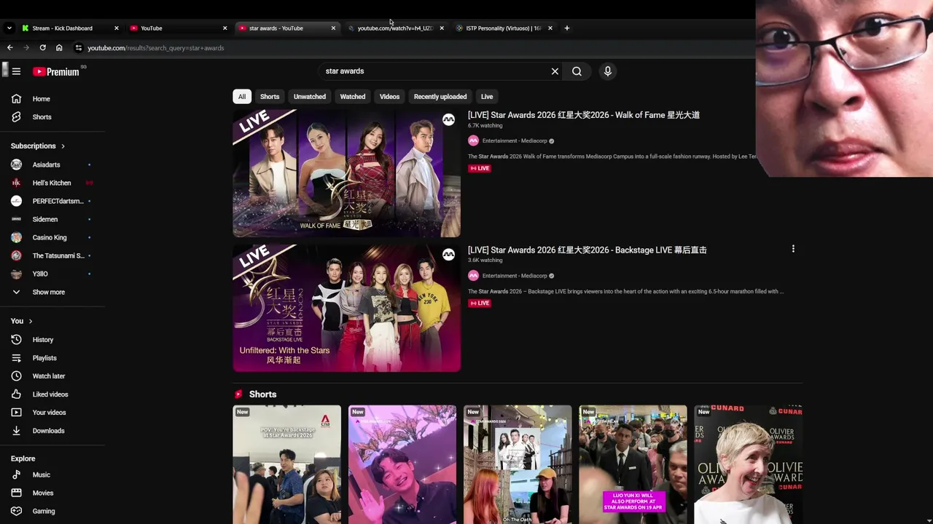Screen dimensions: 933x524
Task: Click 6.7K watching text on first result
Action: tap(485, 125)
